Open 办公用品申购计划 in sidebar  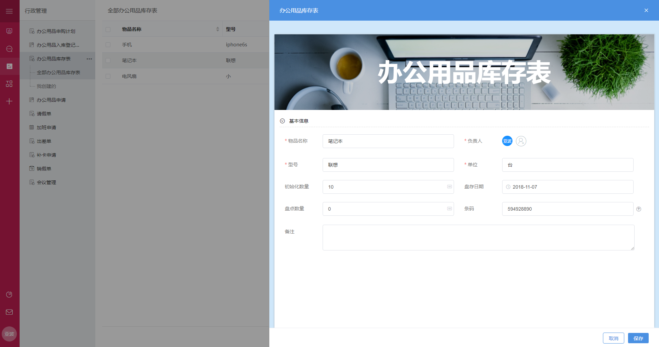pyautogui.click(x=56, y=31)
